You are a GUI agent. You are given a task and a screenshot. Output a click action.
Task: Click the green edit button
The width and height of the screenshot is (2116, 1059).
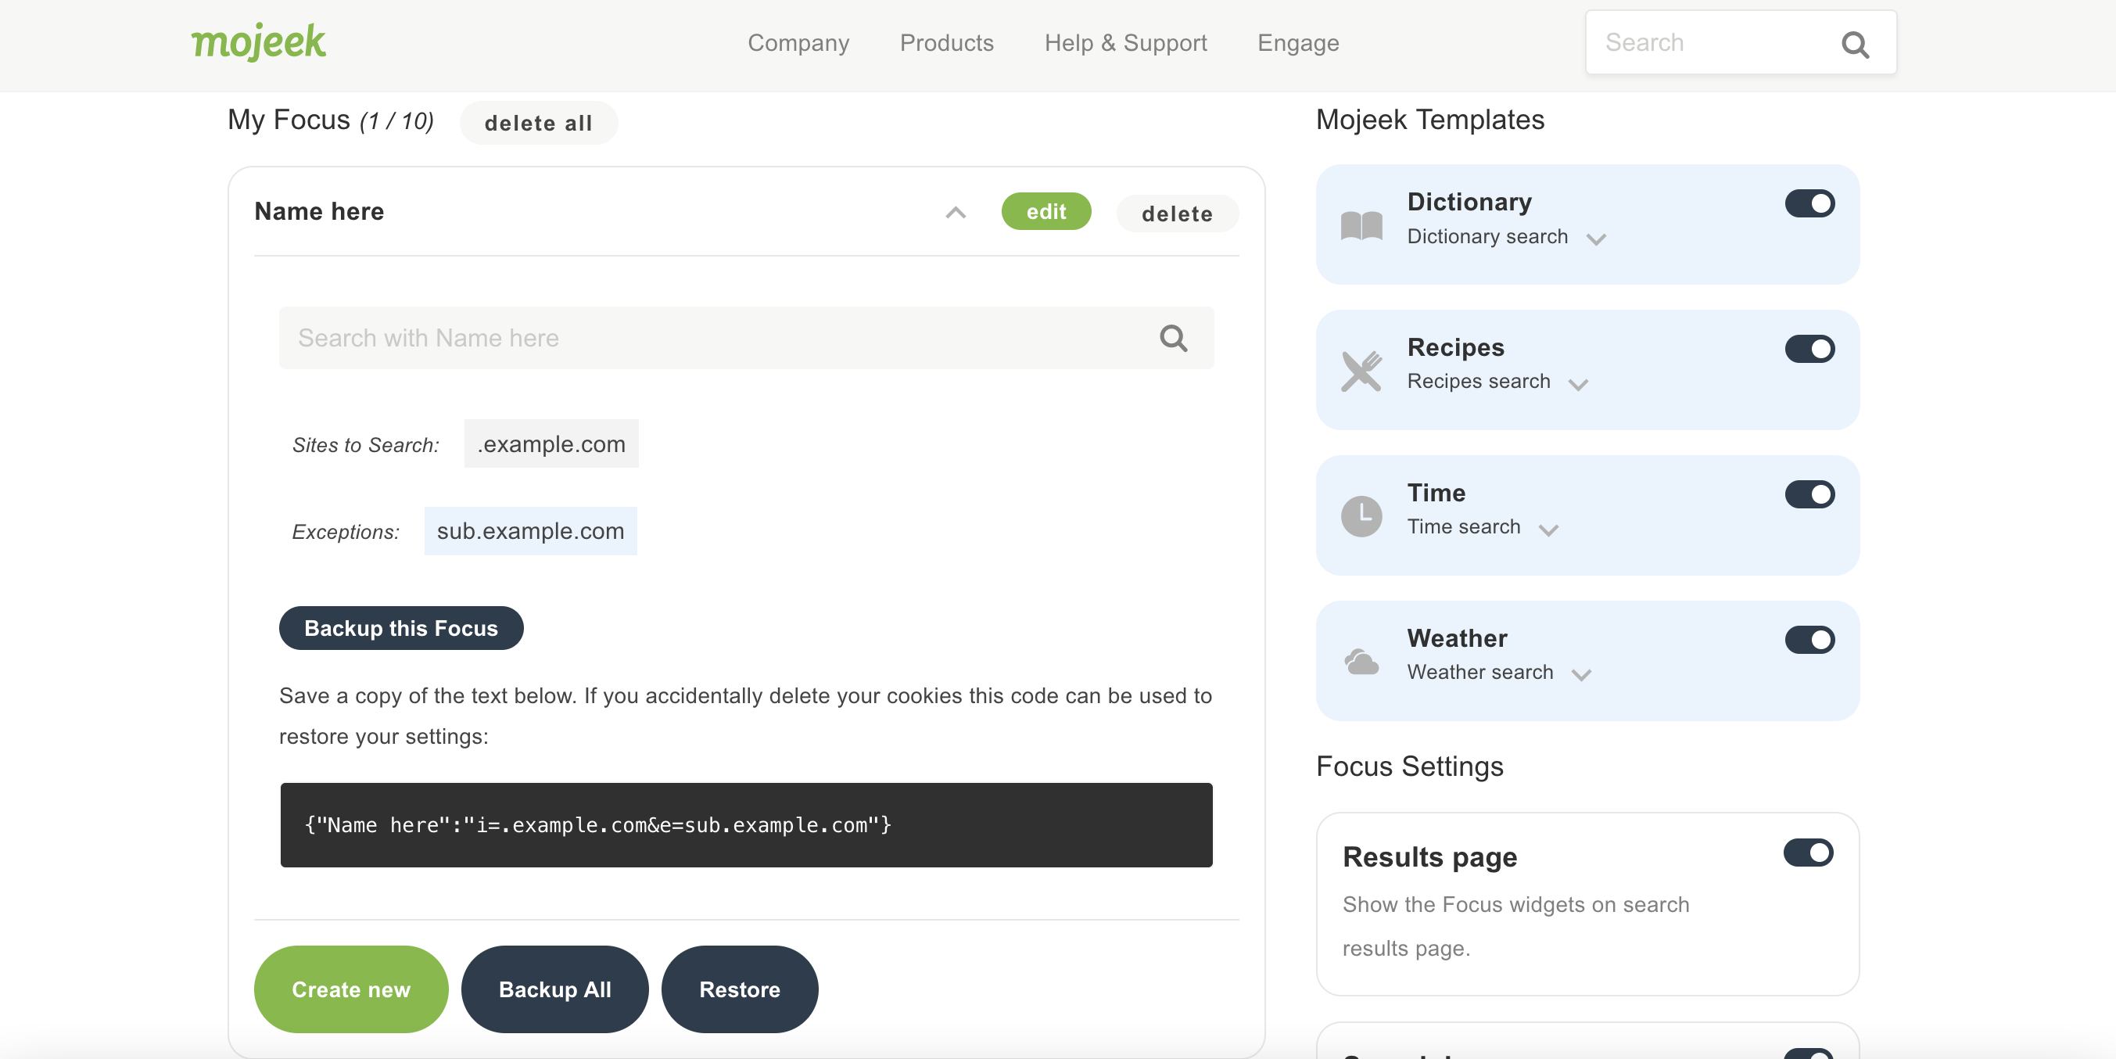[x=1045, y=211]
